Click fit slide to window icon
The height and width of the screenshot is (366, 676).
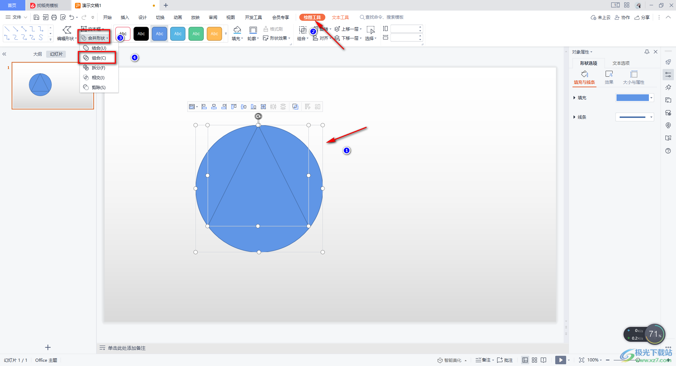click(582, 360)
